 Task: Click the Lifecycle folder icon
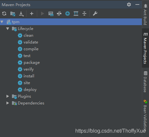[x=14, y=29]
